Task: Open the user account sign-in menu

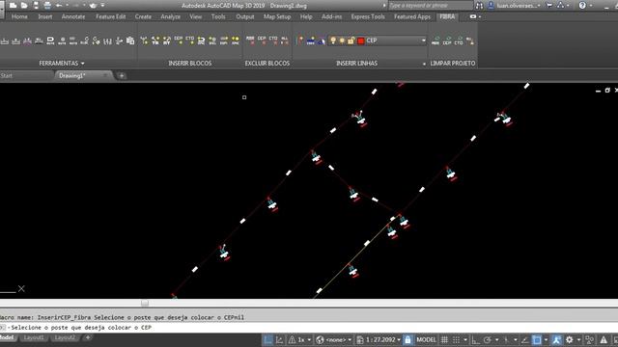Action: pos(517,6)
